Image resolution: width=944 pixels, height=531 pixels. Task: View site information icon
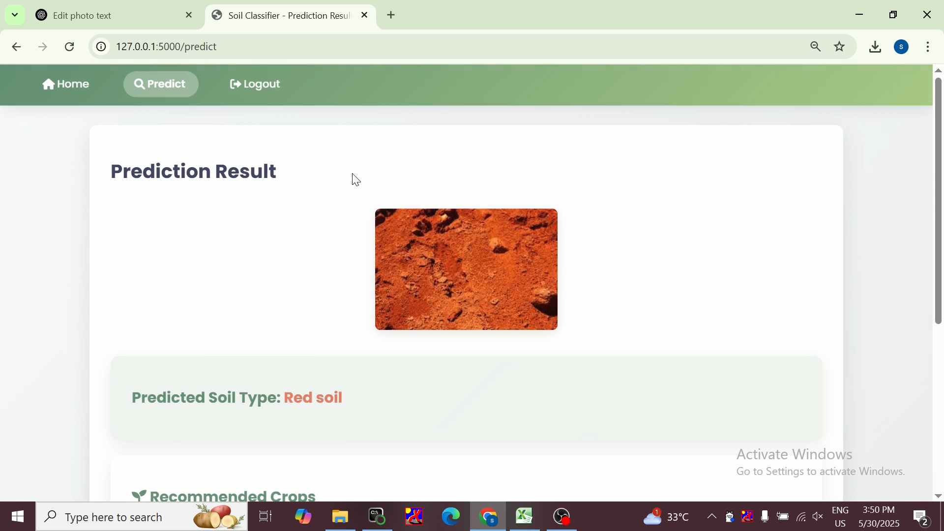101,47
